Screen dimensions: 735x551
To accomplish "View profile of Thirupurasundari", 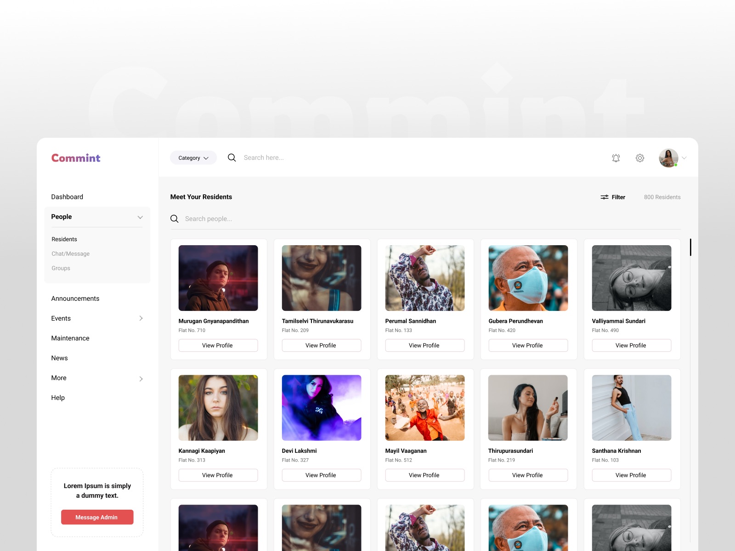I will [528, 475].
